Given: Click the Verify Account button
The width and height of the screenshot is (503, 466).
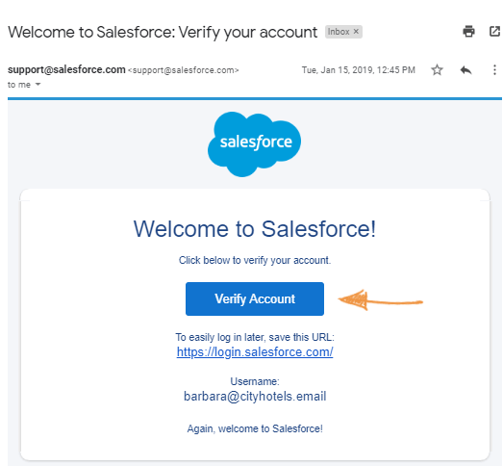Looking at the screenshot, I should pos(255,298).
